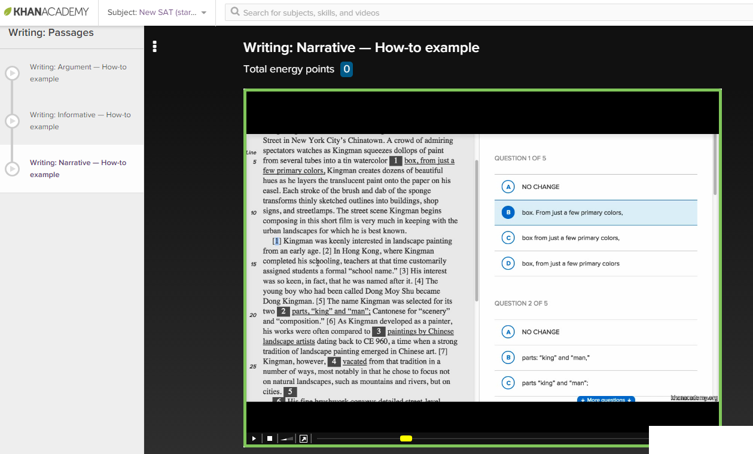Open video in fullscreen popout
Image resolution: width=753 pixels, height=454 pixels.
click(x=303, y=438)
